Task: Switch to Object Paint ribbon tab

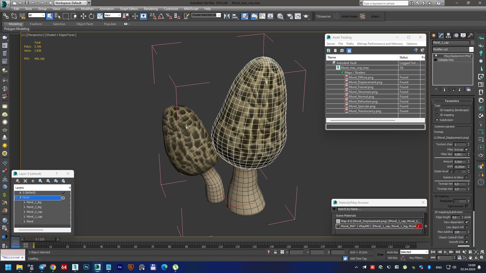Action: click(x=85, y=24)
